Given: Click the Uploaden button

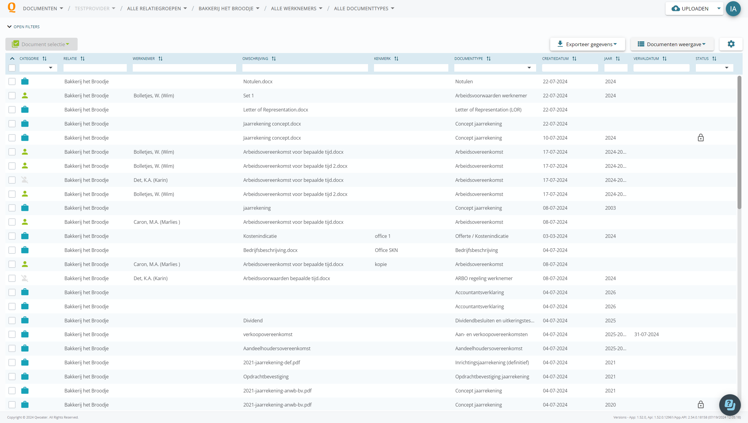Looking at the screenshot, I should tap(690, 9).
